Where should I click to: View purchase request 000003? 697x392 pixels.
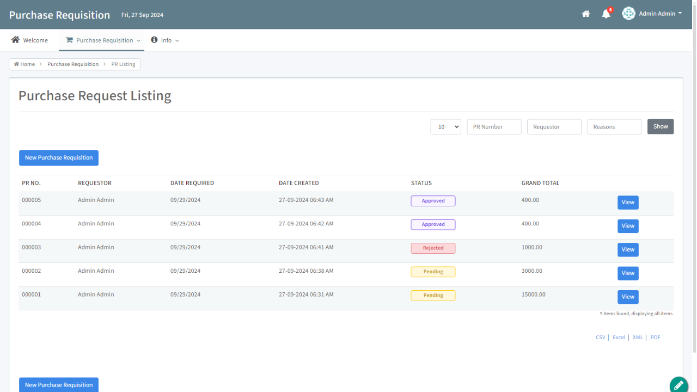[628, 249]
